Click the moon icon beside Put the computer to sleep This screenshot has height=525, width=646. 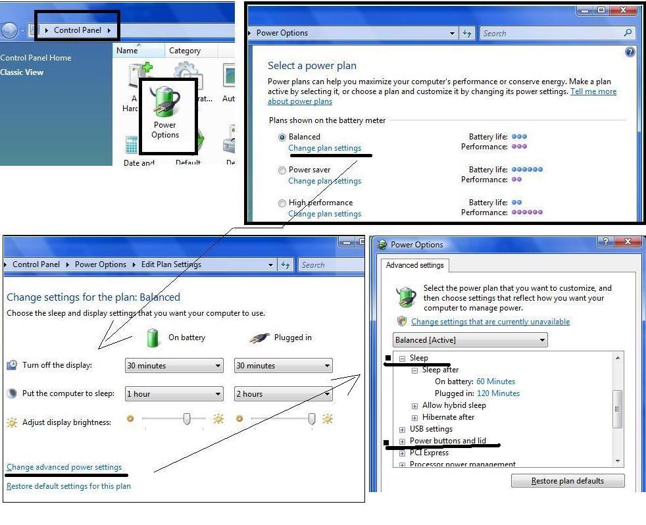(x=12, y=393)
